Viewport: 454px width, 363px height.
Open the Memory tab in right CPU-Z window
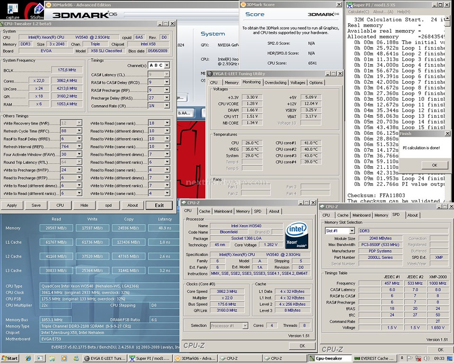(381, 215)
